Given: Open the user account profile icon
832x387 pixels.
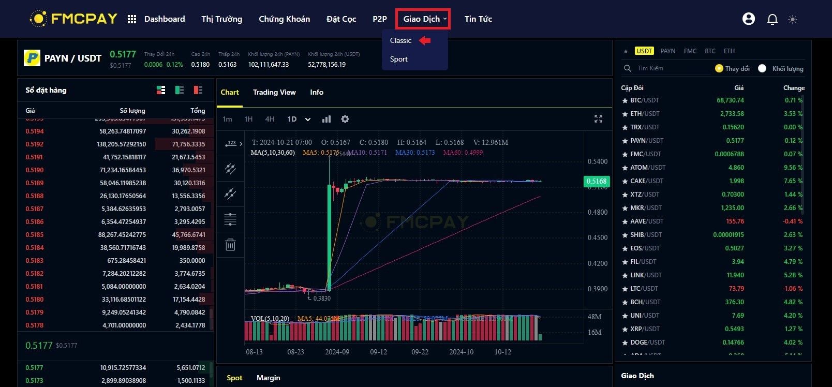Looking at the screenshot, I should pos(749,19).
